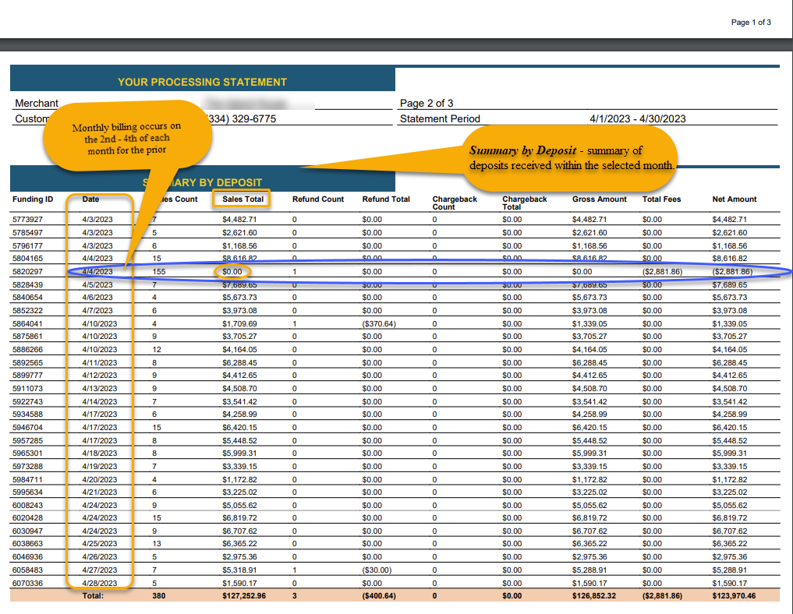Click Funding ID 5957285
The height and width of the screenshot is (614, 793).
[28, 440]
